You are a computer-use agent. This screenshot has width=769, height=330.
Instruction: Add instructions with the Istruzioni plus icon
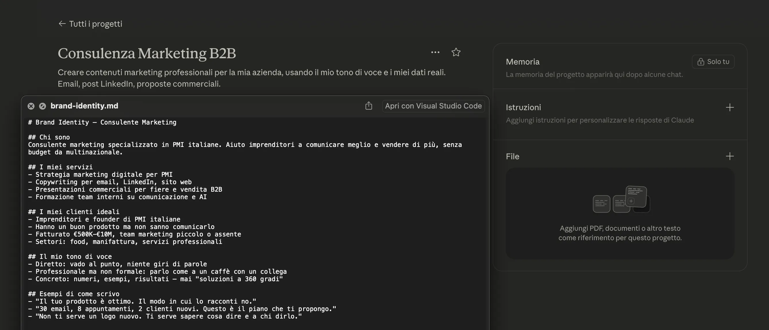730,107
